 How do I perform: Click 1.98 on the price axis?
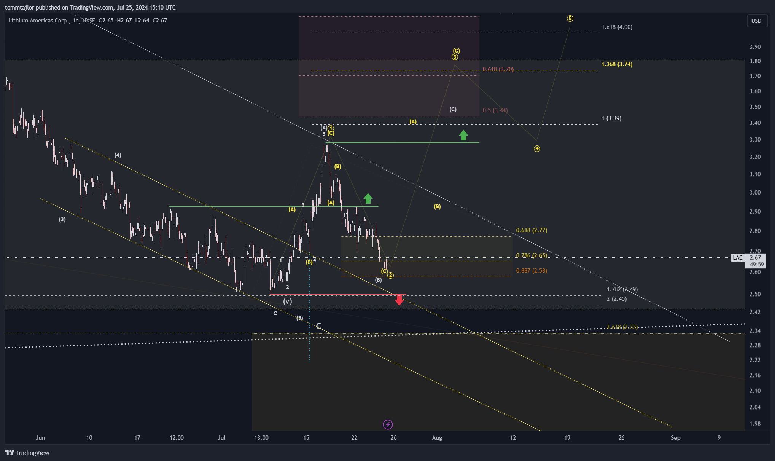click(755, 424)
